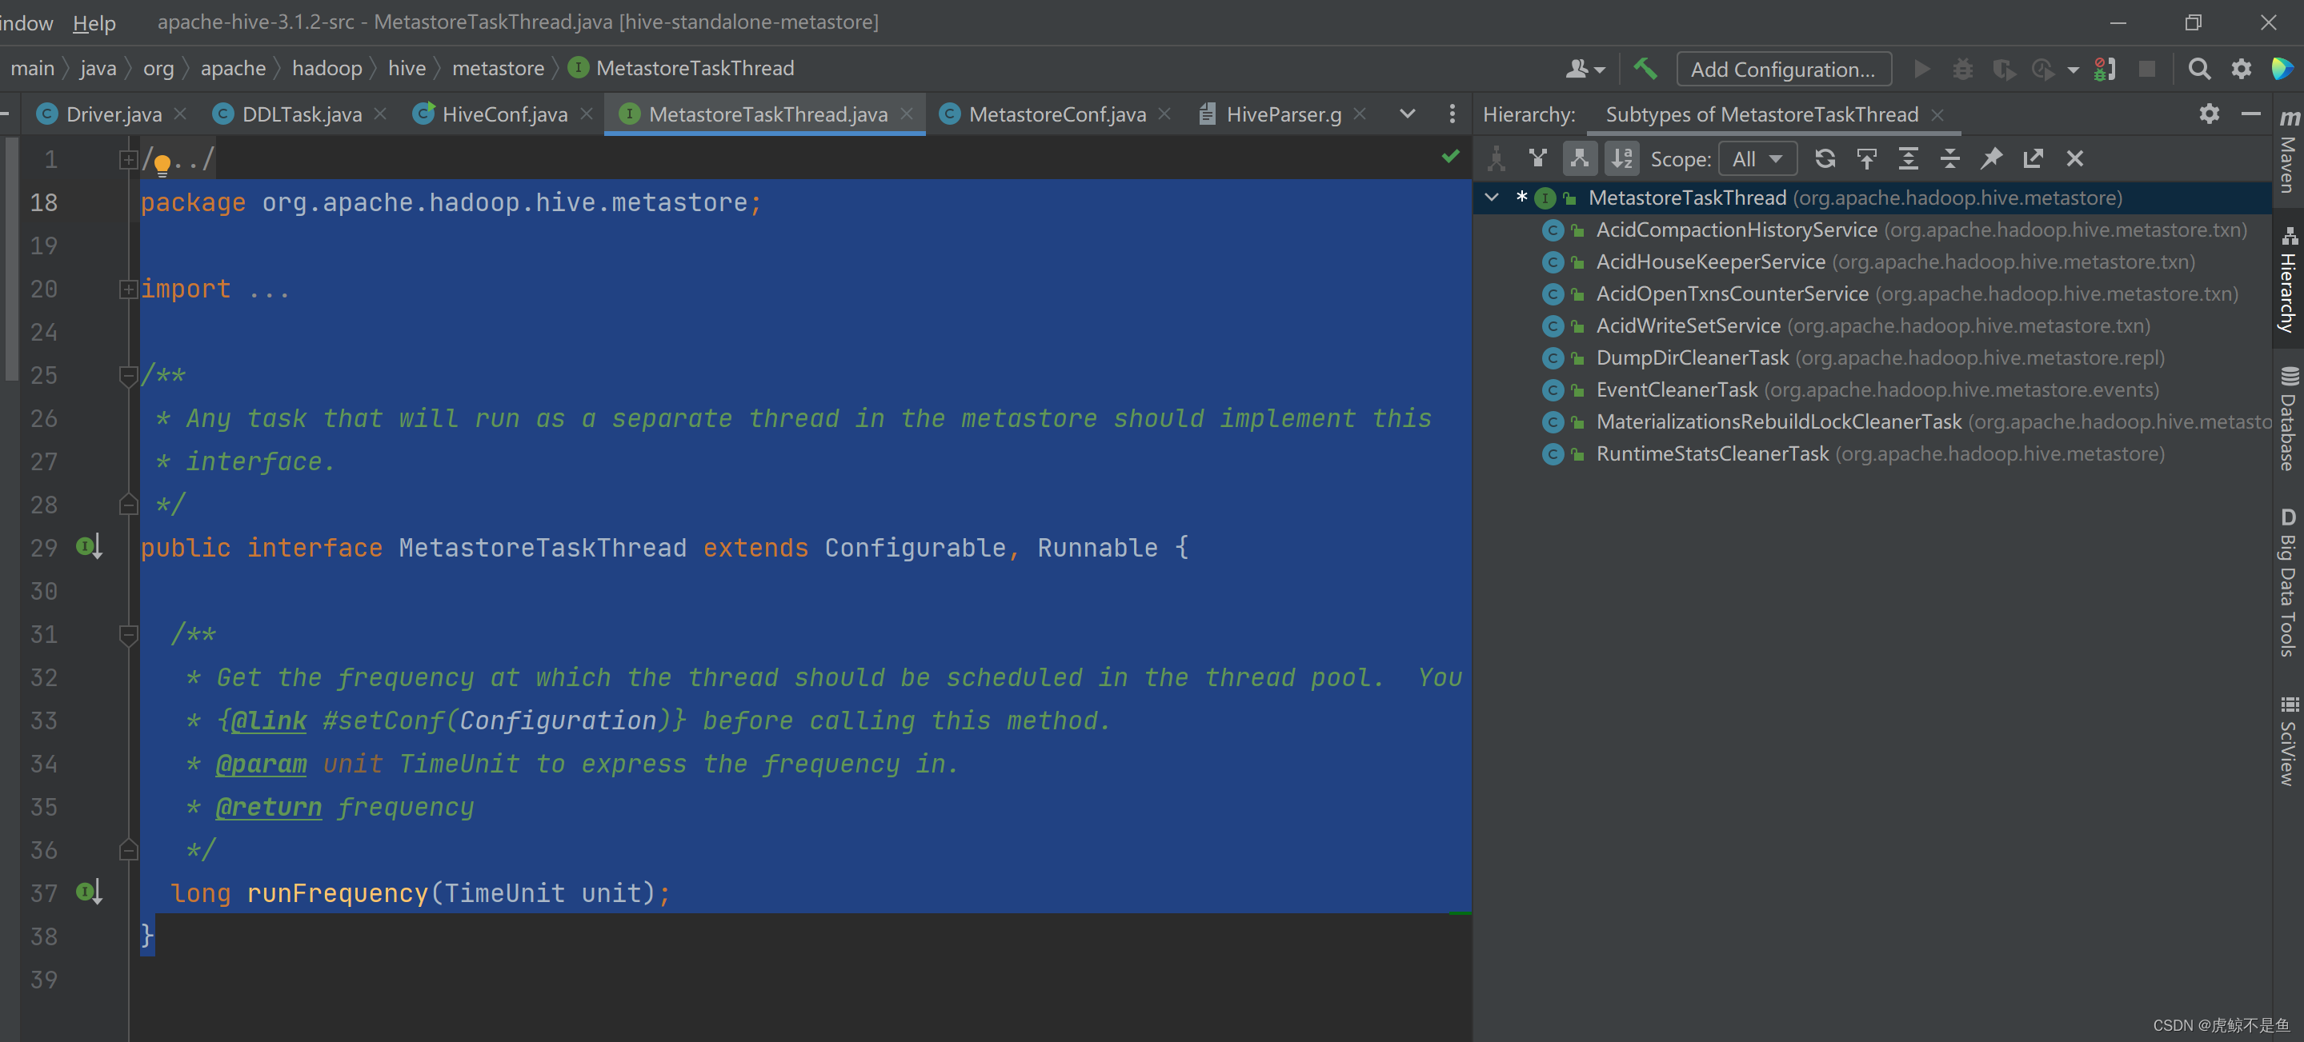
Task: Close hierarchy with X toolbar icon
Action: [2075, 159]
